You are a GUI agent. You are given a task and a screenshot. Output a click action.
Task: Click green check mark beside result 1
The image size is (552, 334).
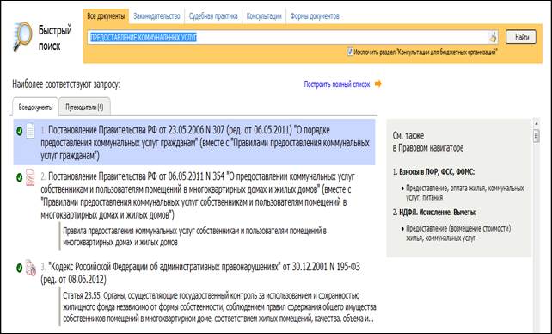click(20, 131)
